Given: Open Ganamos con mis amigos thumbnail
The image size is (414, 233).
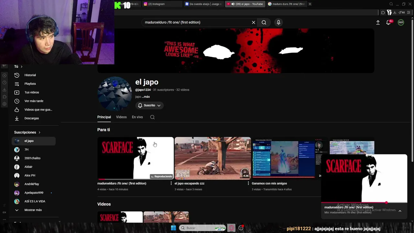Looking at the screenshot, I should point(286,158).
